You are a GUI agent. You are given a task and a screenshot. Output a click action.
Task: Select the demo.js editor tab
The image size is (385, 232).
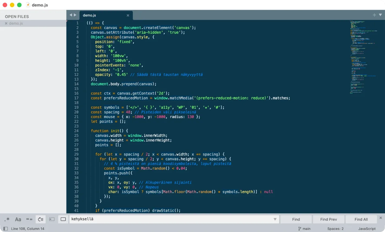coord(106,15)
